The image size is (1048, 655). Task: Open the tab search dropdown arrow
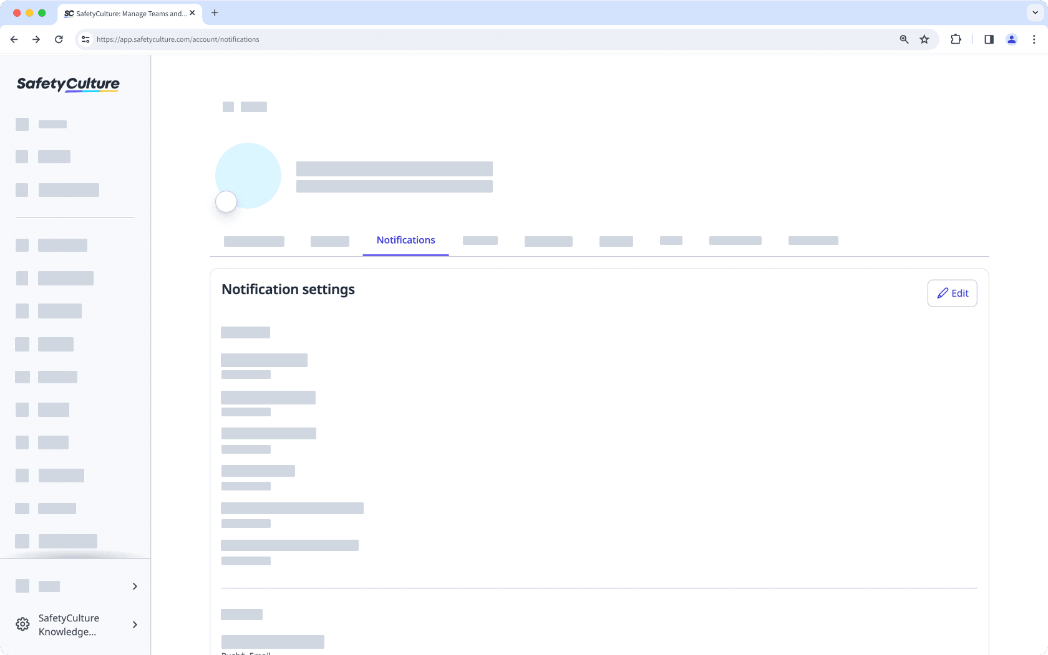click(x=1035, y=12)
